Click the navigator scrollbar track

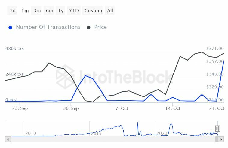tap(114, 139)
